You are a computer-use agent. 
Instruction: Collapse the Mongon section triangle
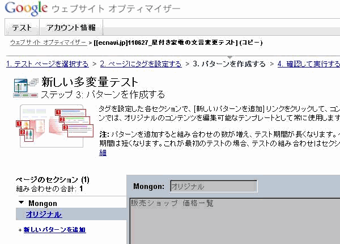(x=22, y=203)
